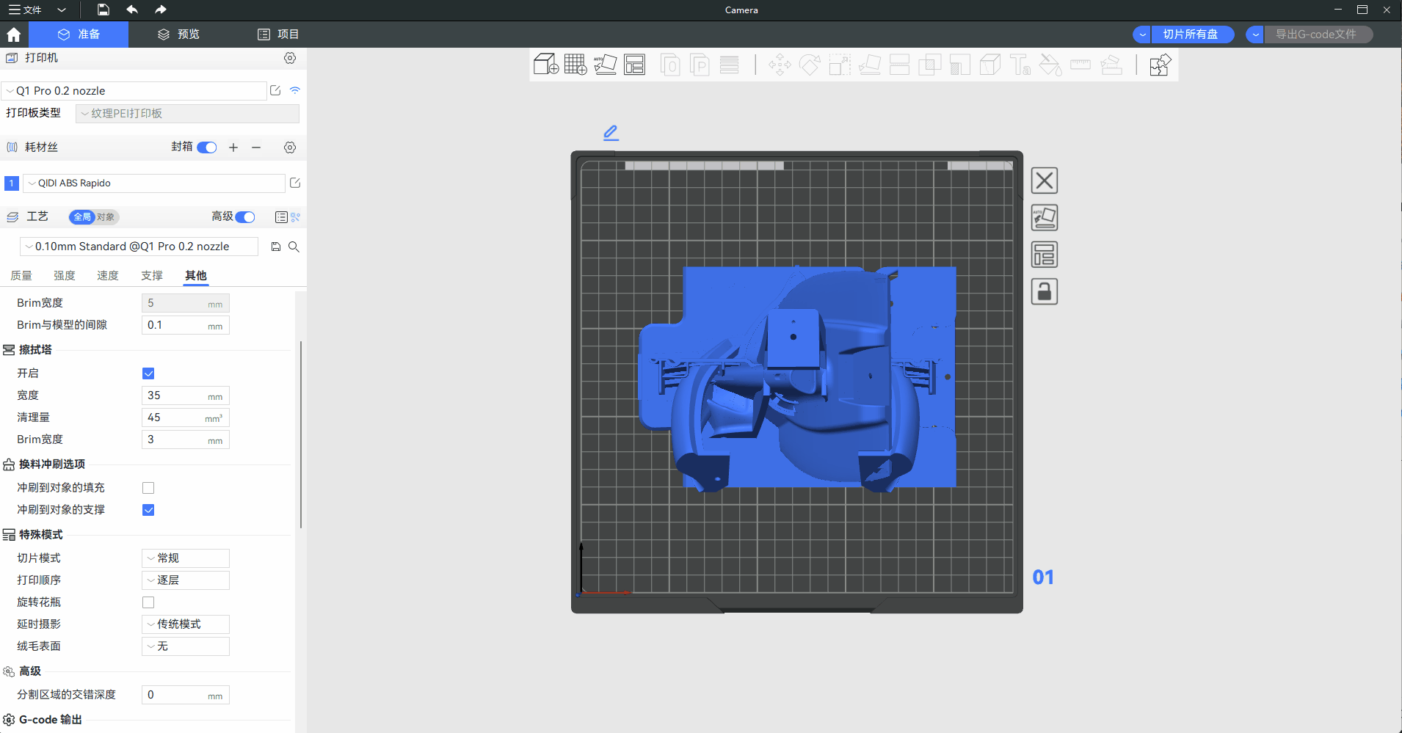Image resolution: width=1402 pixels, height=733 pixels.
Task: Toggle the 封箱 switch
Action: 207,147
